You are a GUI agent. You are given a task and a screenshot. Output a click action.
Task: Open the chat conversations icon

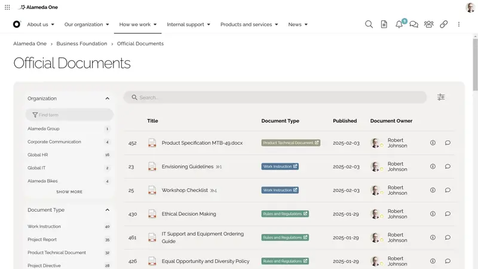(413, 24)
